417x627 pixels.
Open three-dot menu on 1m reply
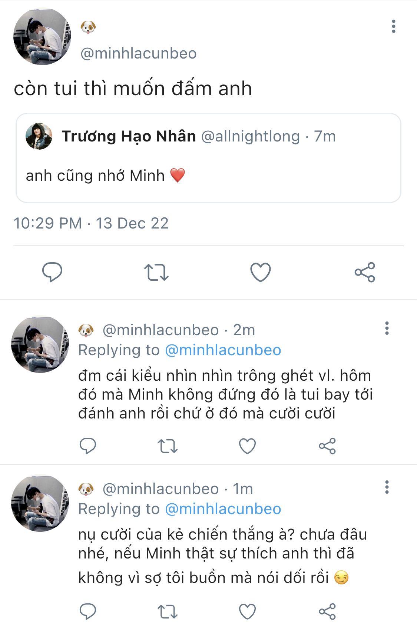[x=387, y=487]
